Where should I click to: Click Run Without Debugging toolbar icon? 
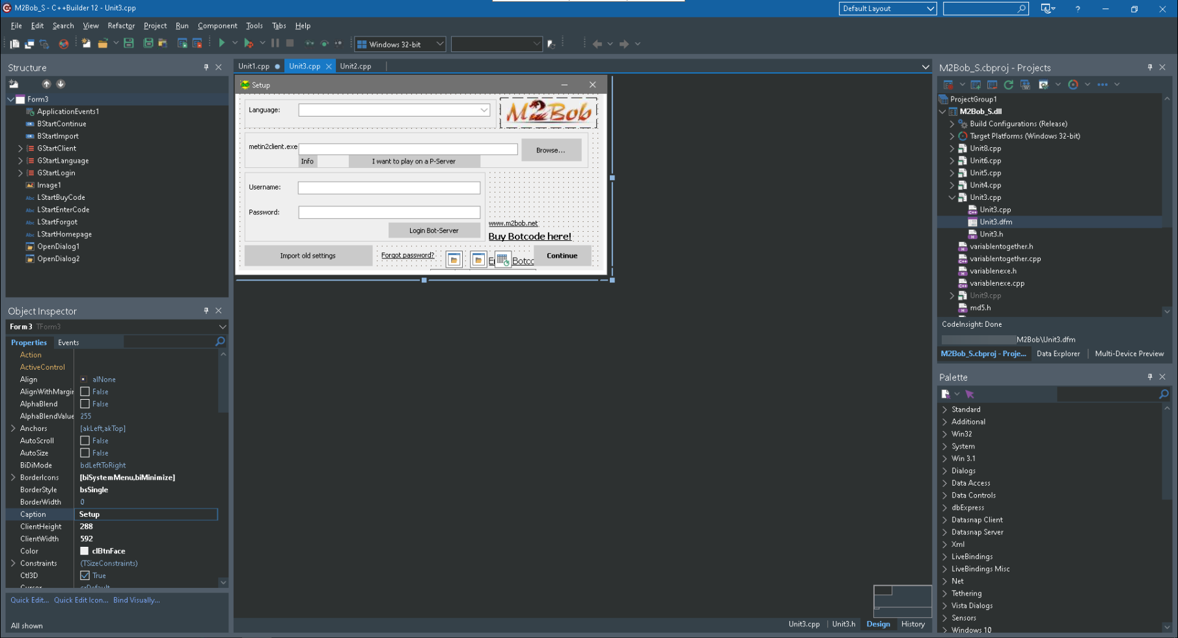tap(249, 43)
